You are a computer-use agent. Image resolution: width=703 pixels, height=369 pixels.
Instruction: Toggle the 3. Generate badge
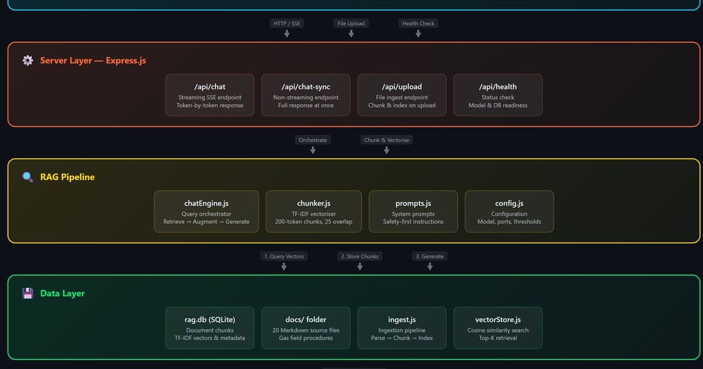[429, 256]
